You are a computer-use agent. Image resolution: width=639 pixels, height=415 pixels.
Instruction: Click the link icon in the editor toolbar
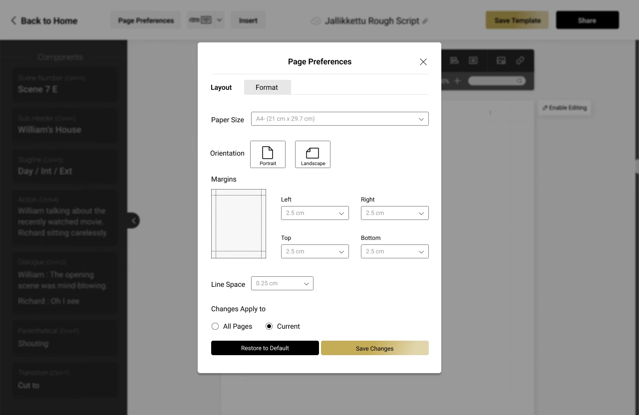520,60
